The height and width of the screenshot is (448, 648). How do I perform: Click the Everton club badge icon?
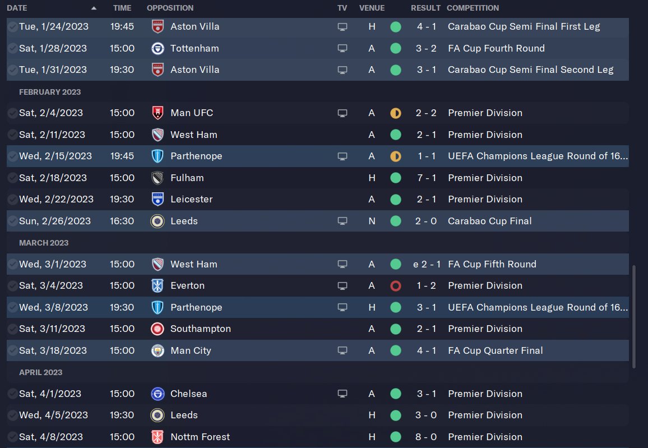pyautogui.click(x=158, y=285)
